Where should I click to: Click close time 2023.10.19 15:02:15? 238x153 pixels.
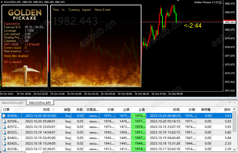point(165,132)
